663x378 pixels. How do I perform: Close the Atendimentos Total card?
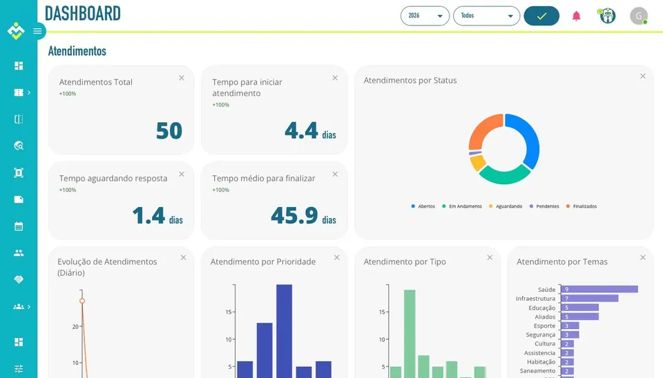point(182,78)
